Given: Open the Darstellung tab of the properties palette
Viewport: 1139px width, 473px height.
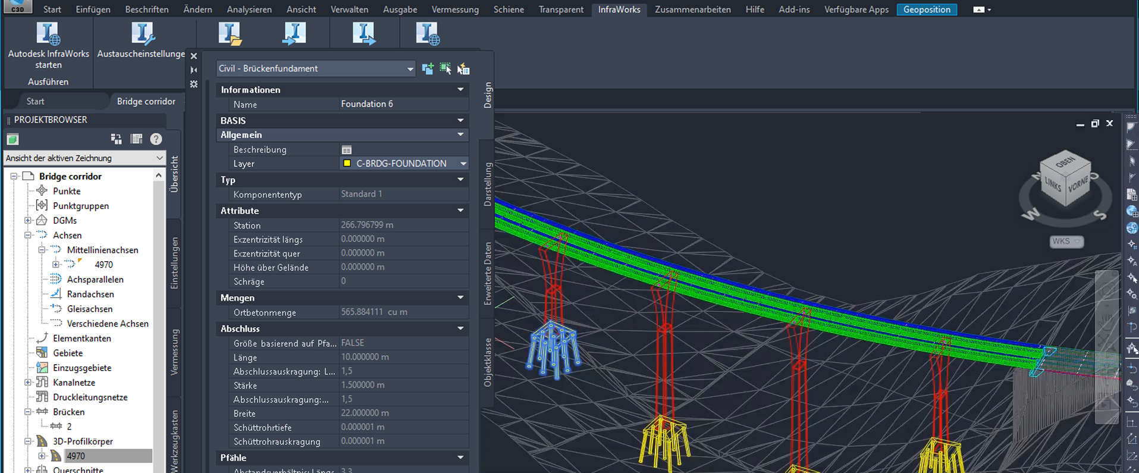Looking at the screenshot, I should click(488, 184).
